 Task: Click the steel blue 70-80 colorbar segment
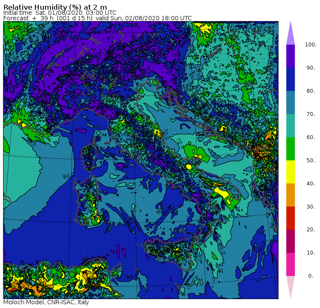291,102
